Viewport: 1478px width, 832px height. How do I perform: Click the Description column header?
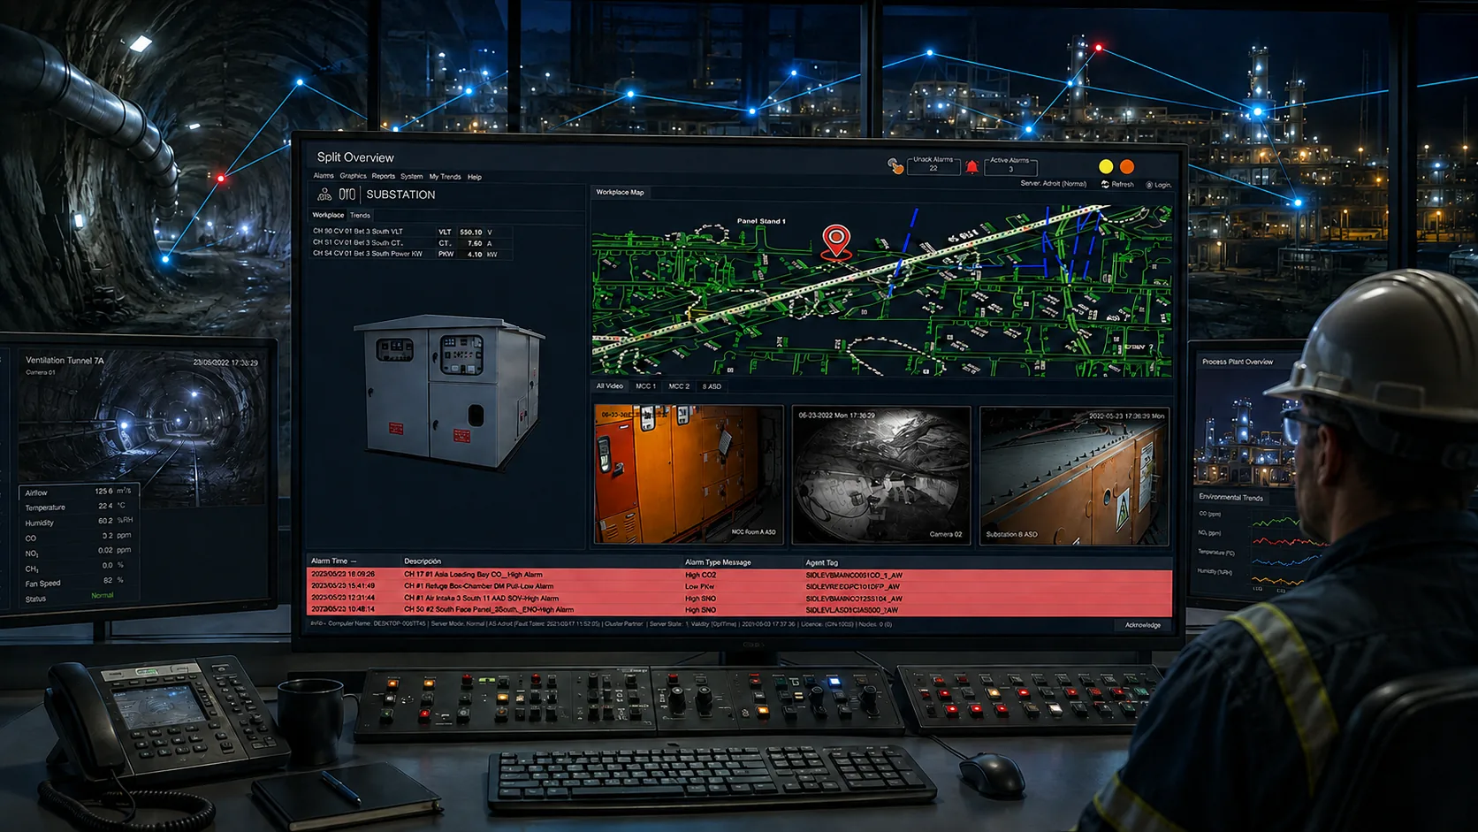pos(423,561)
